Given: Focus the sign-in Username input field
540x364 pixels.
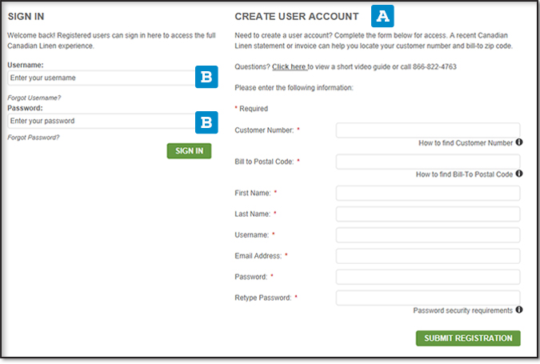Looking at the screenshot, I should [x=99, y=78].
